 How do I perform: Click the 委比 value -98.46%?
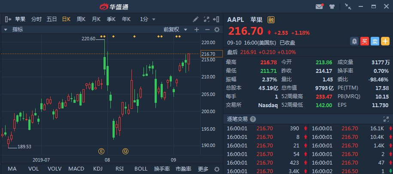pyautogui.click(x=378, y=79)
